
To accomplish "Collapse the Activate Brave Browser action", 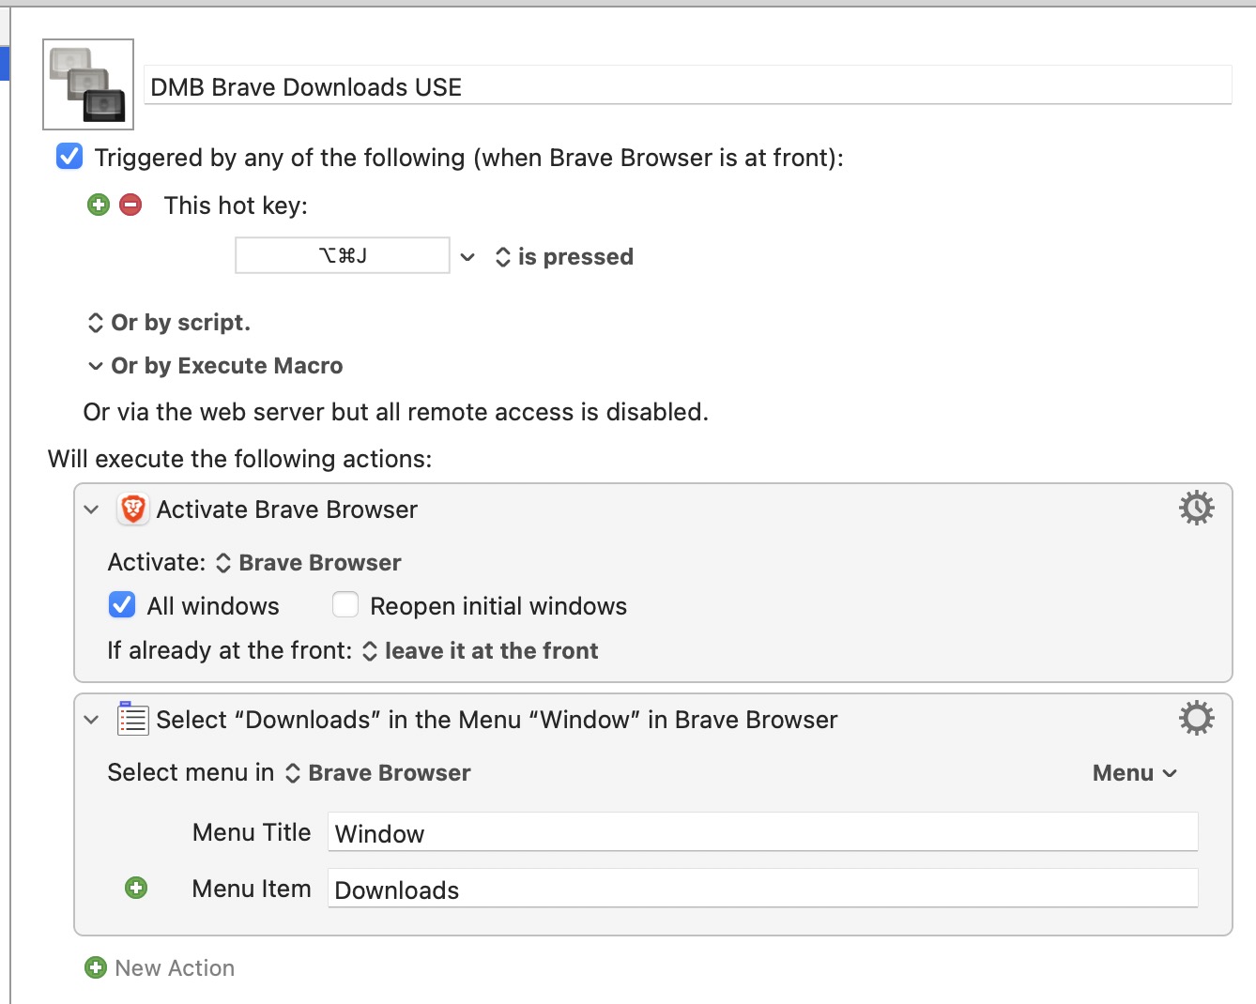I will click(x=91, y=510).
